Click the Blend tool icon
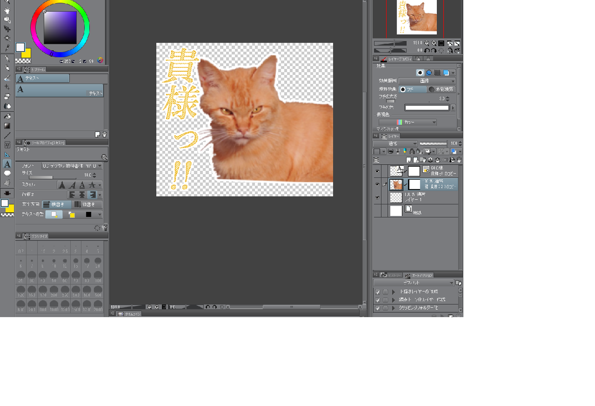This screenshot has height=406, width=595. point(7,106)
